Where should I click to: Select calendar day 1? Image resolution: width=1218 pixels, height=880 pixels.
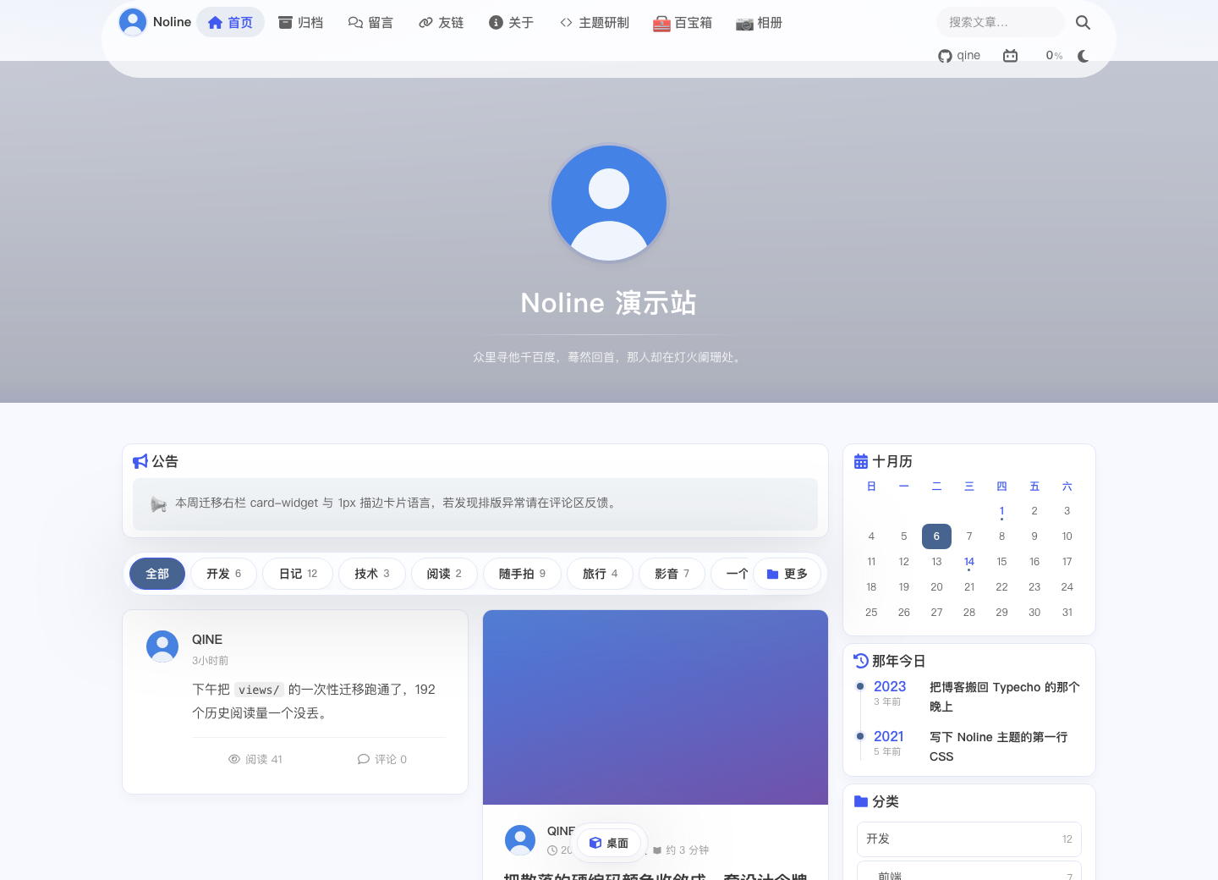(x=1001, y=511)
